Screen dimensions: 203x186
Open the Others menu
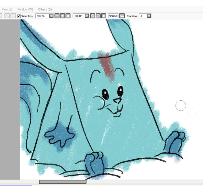tap(45, 9)
